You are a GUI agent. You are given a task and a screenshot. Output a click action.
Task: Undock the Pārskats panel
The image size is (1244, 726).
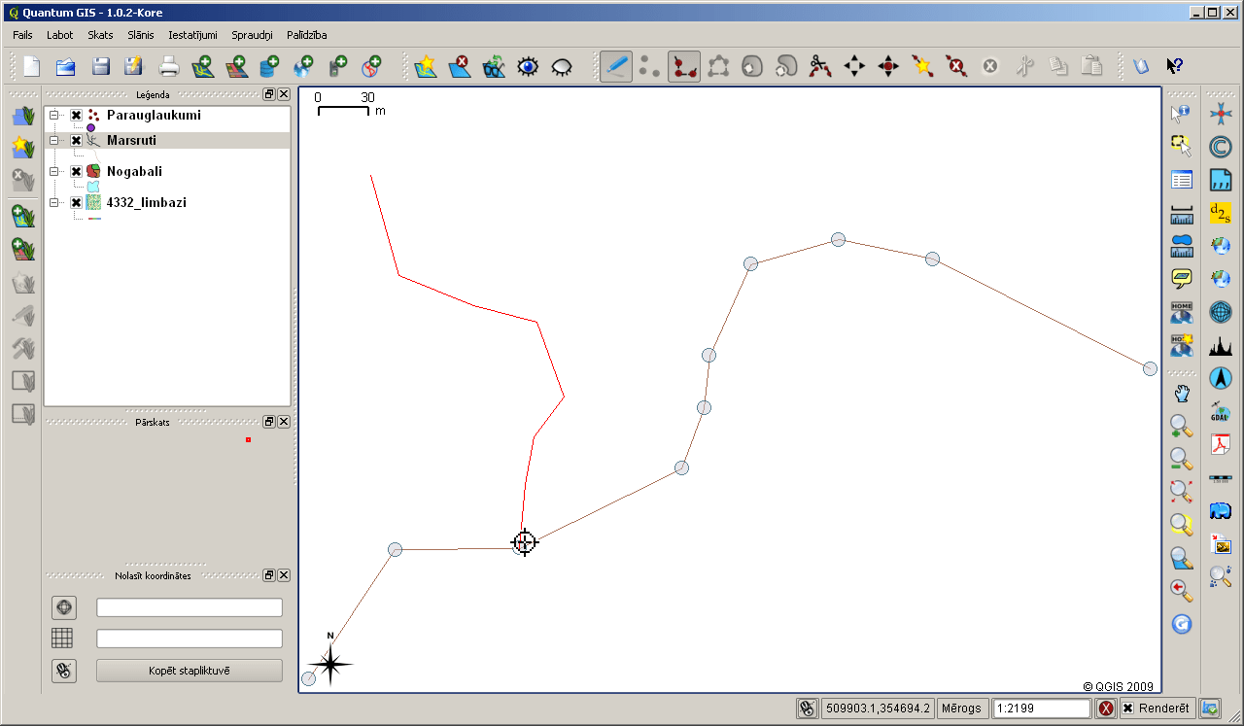click(x=269, y=422)
